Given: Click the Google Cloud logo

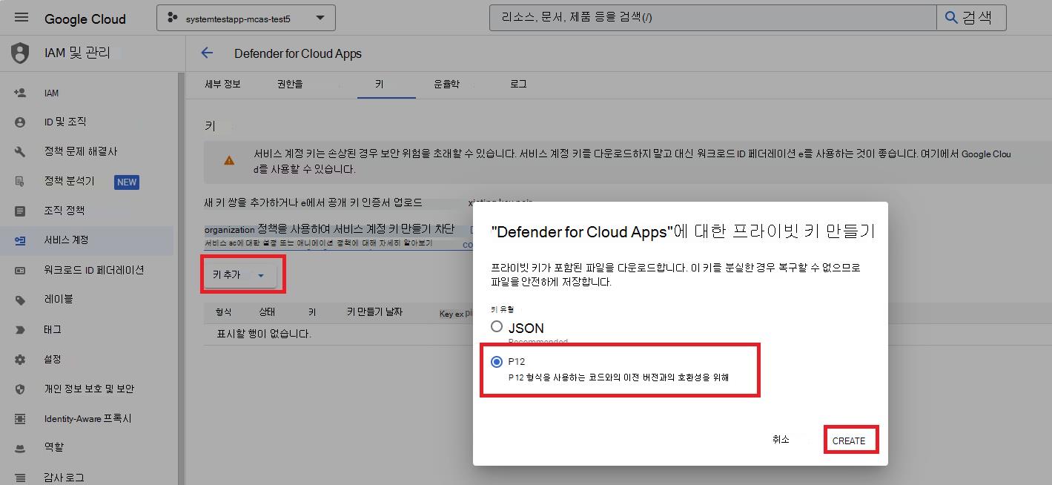Looking at the screenshot, I should coord(85,19).
